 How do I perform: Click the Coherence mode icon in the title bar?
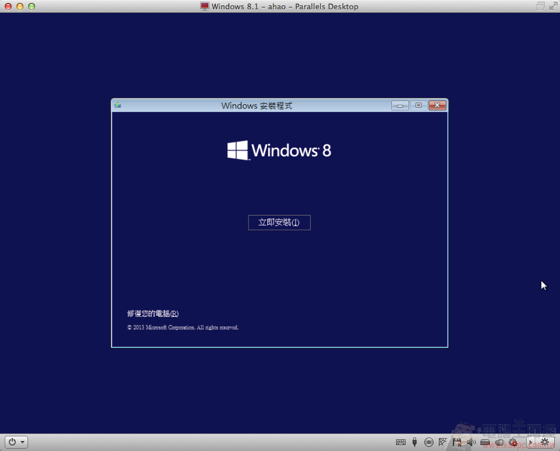pyautogui.click(x=540, y=6)
